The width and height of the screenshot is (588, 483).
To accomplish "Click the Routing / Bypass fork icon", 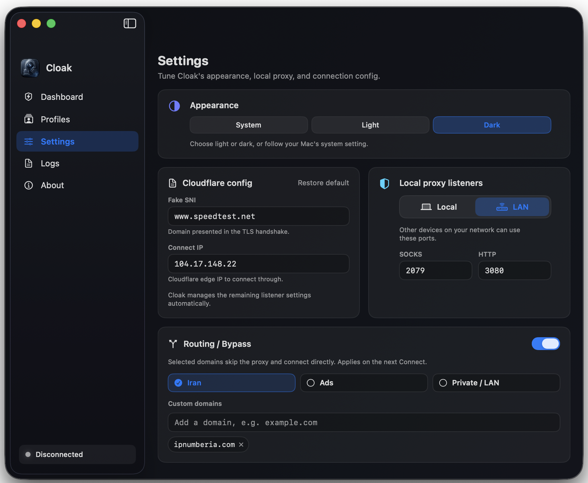I will click(173, 344).
